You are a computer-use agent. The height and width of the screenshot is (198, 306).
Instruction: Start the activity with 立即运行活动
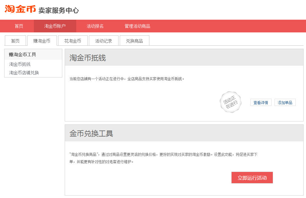tap(252, 178)
